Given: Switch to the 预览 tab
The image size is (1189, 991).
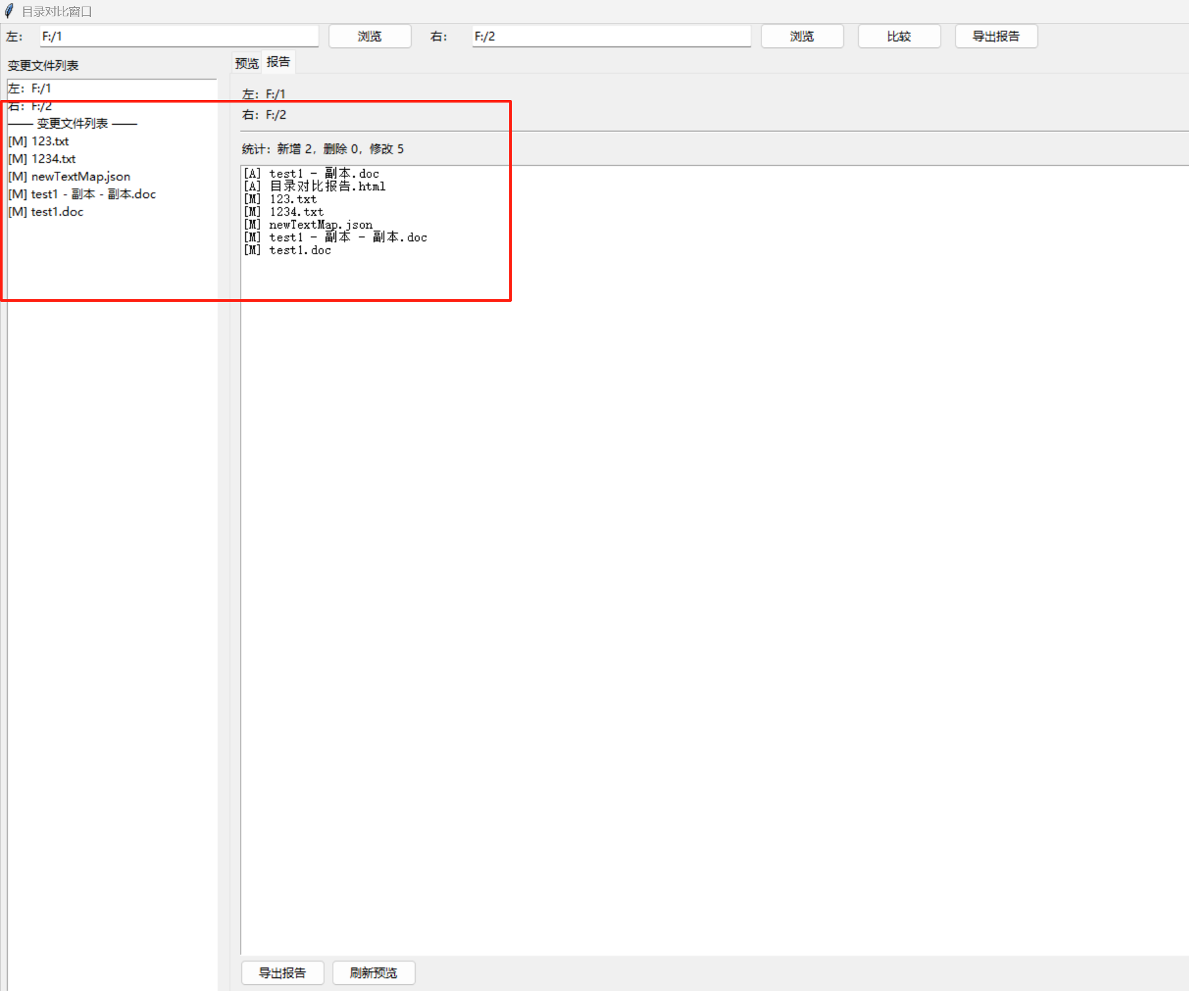Looking at the screenshot, I should pyautogui.click(x=246, y=63).
